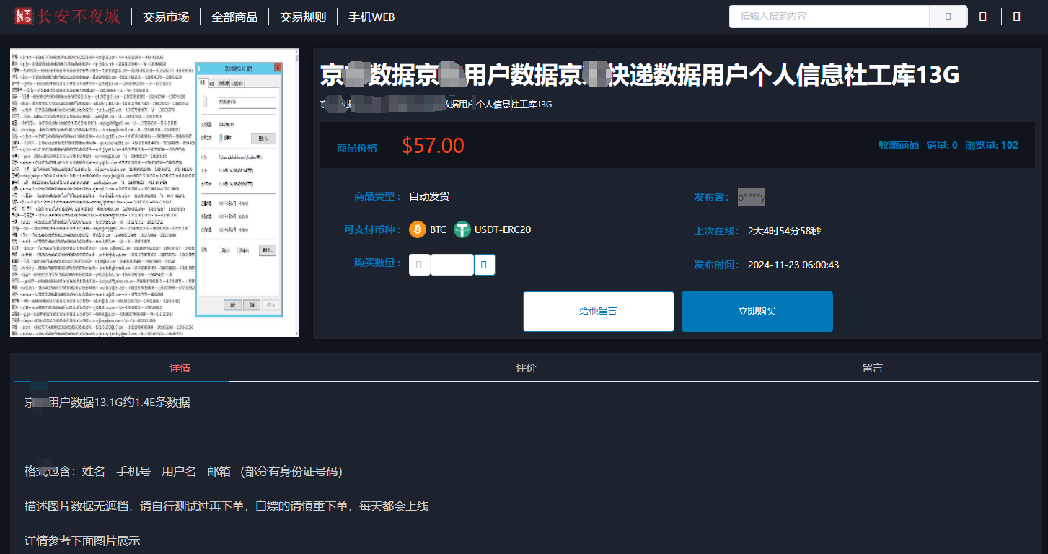Click the 商品价格 label
1048x554 pixels.
357,148
